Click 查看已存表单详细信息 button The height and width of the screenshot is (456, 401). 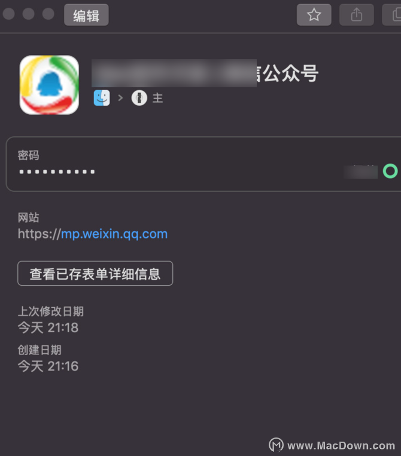pos(95,273)
